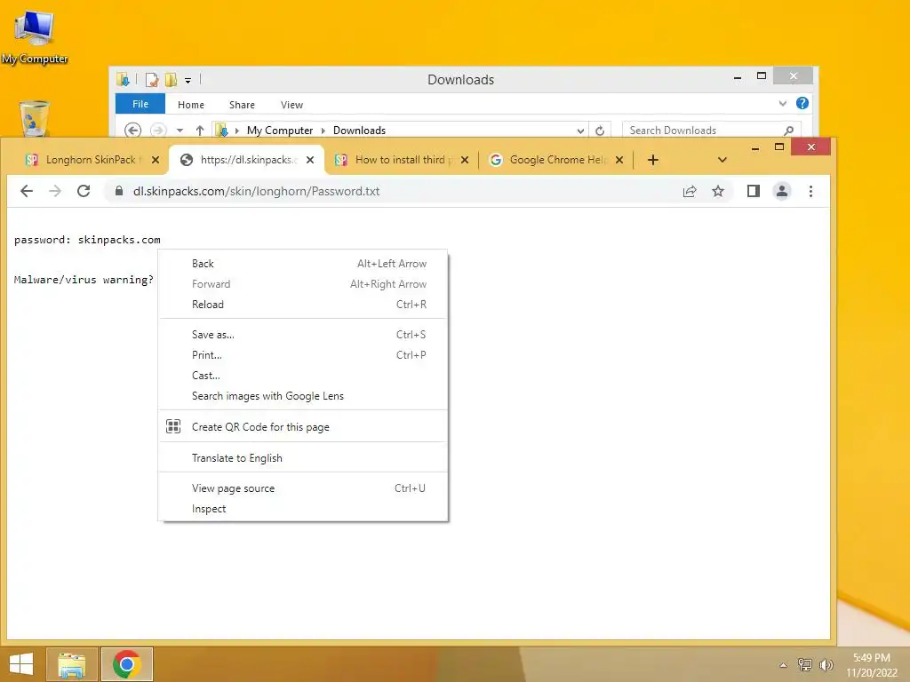Click the share this page icon

click(690, 192)
